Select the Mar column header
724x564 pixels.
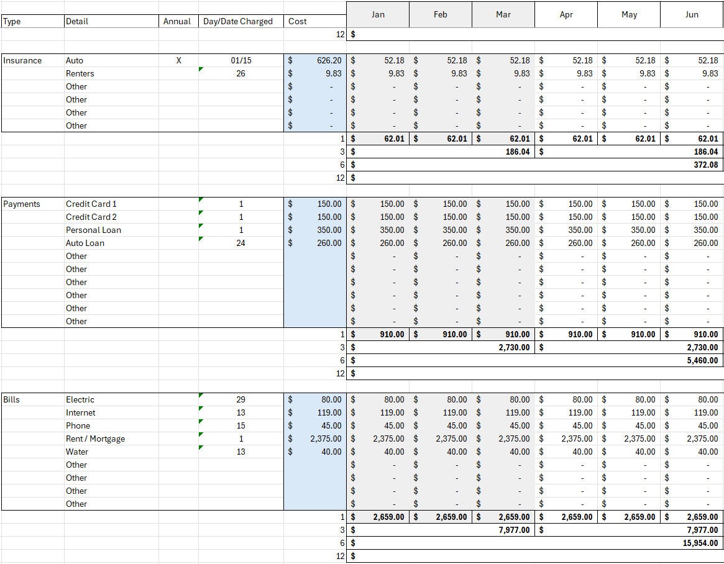click(503, 14)
